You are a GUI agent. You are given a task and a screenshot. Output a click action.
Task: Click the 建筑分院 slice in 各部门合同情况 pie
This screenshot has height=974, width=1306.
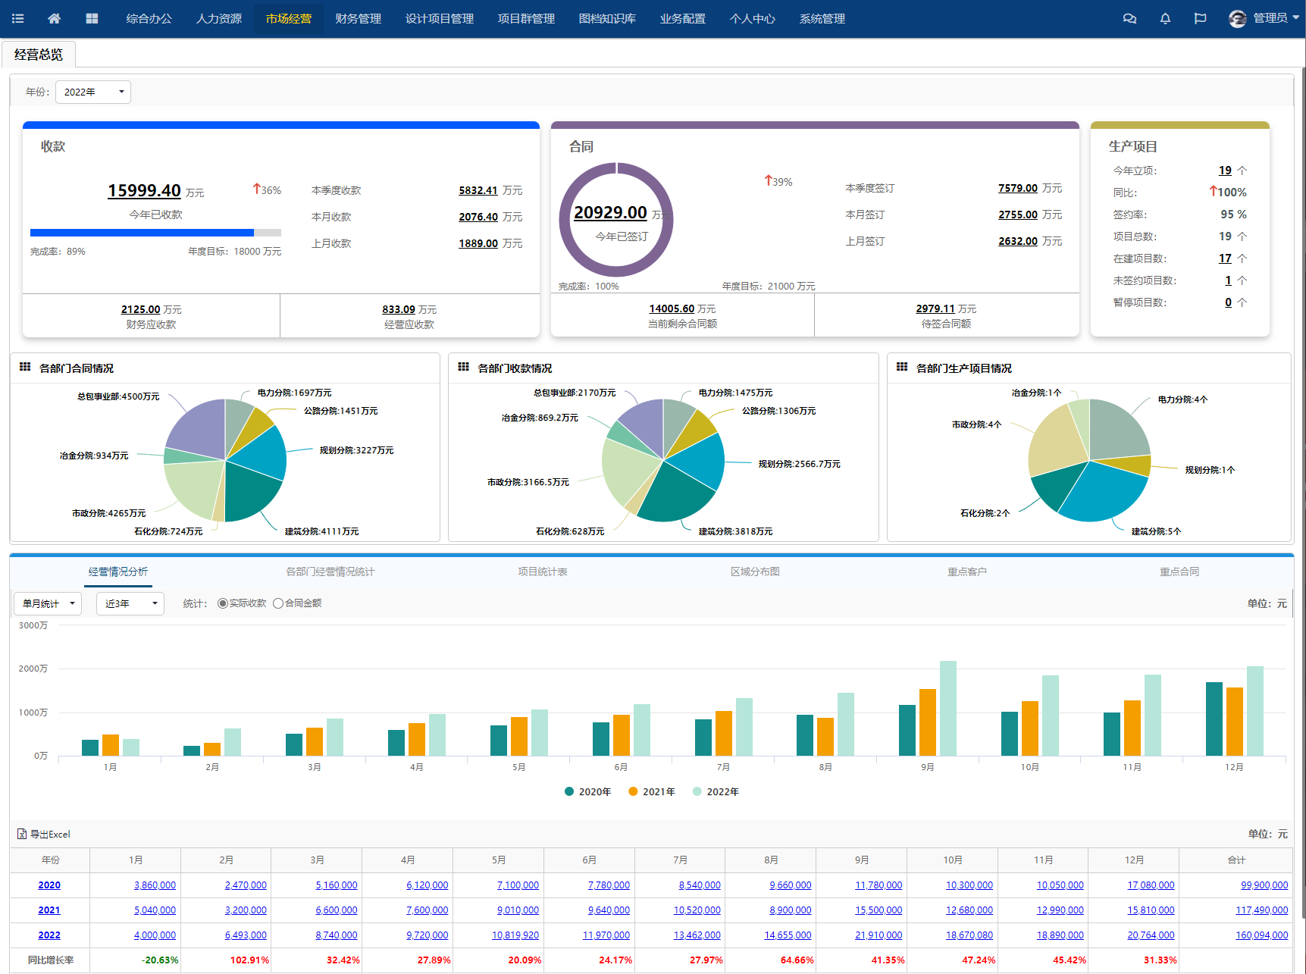[x=249, y=491]
